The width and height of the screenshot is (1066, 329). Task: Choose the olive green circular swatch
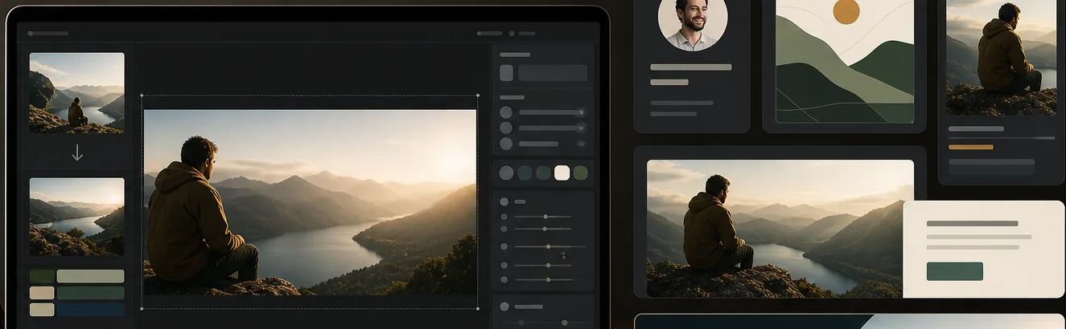point(580,173)
